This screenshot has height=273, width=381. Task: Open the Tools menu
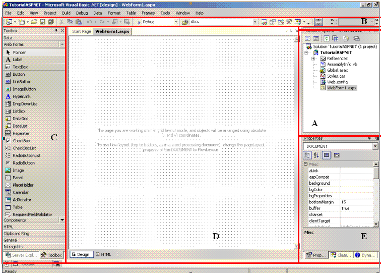point(165,13)
